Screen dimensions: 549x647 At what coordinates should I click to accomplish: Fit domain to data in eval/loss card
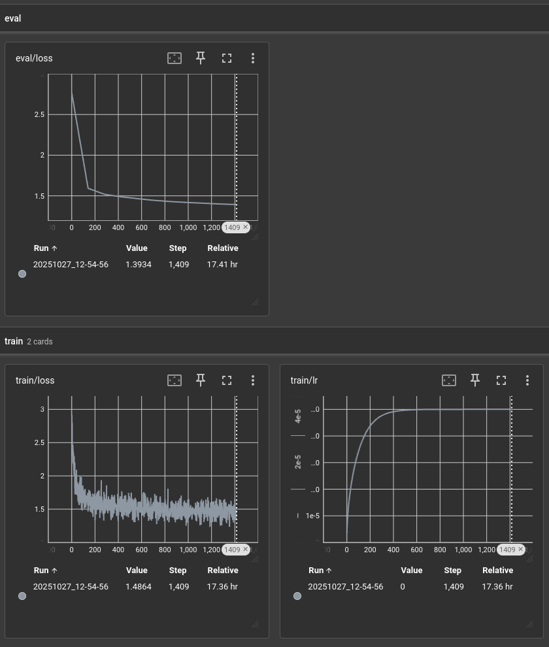click(175, 58)
